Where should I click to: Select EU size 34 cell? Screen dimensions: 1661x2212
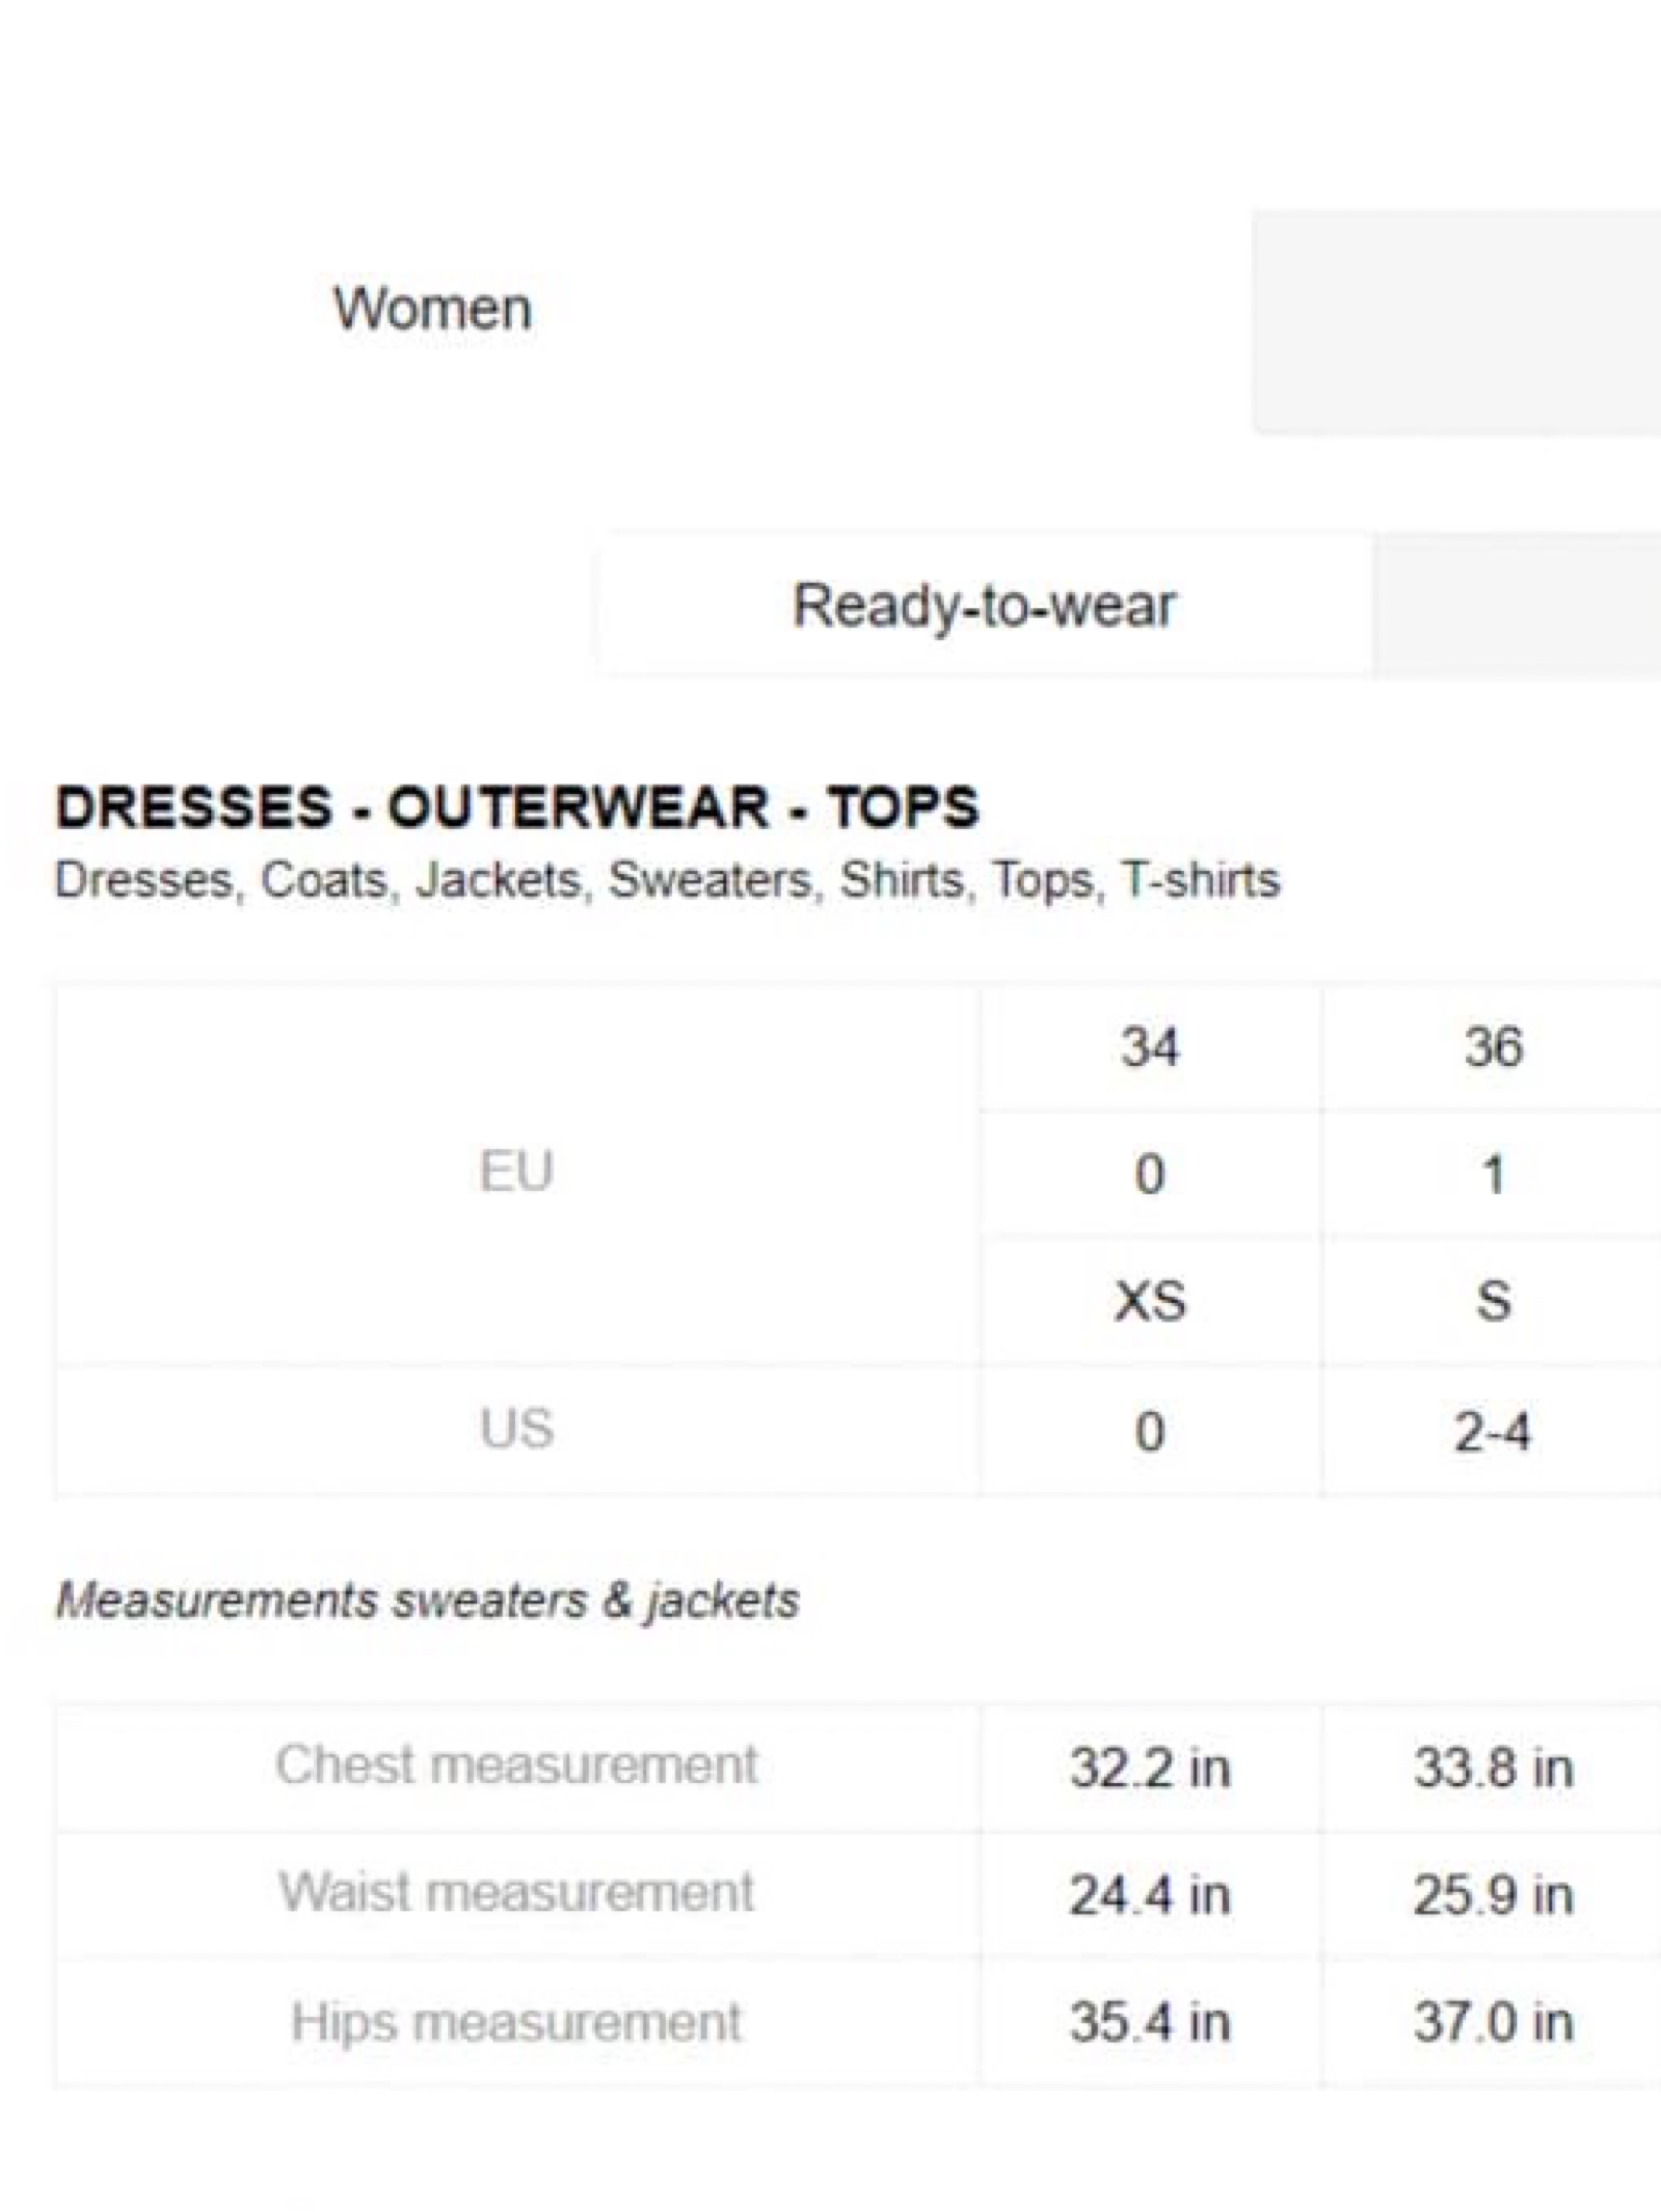[1150, 1047]
